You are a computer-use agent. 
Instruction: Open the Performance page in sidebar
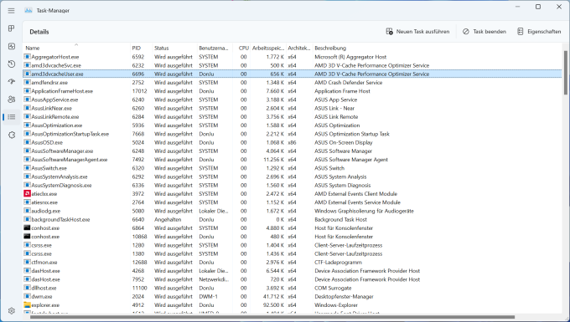coord(11,46)
